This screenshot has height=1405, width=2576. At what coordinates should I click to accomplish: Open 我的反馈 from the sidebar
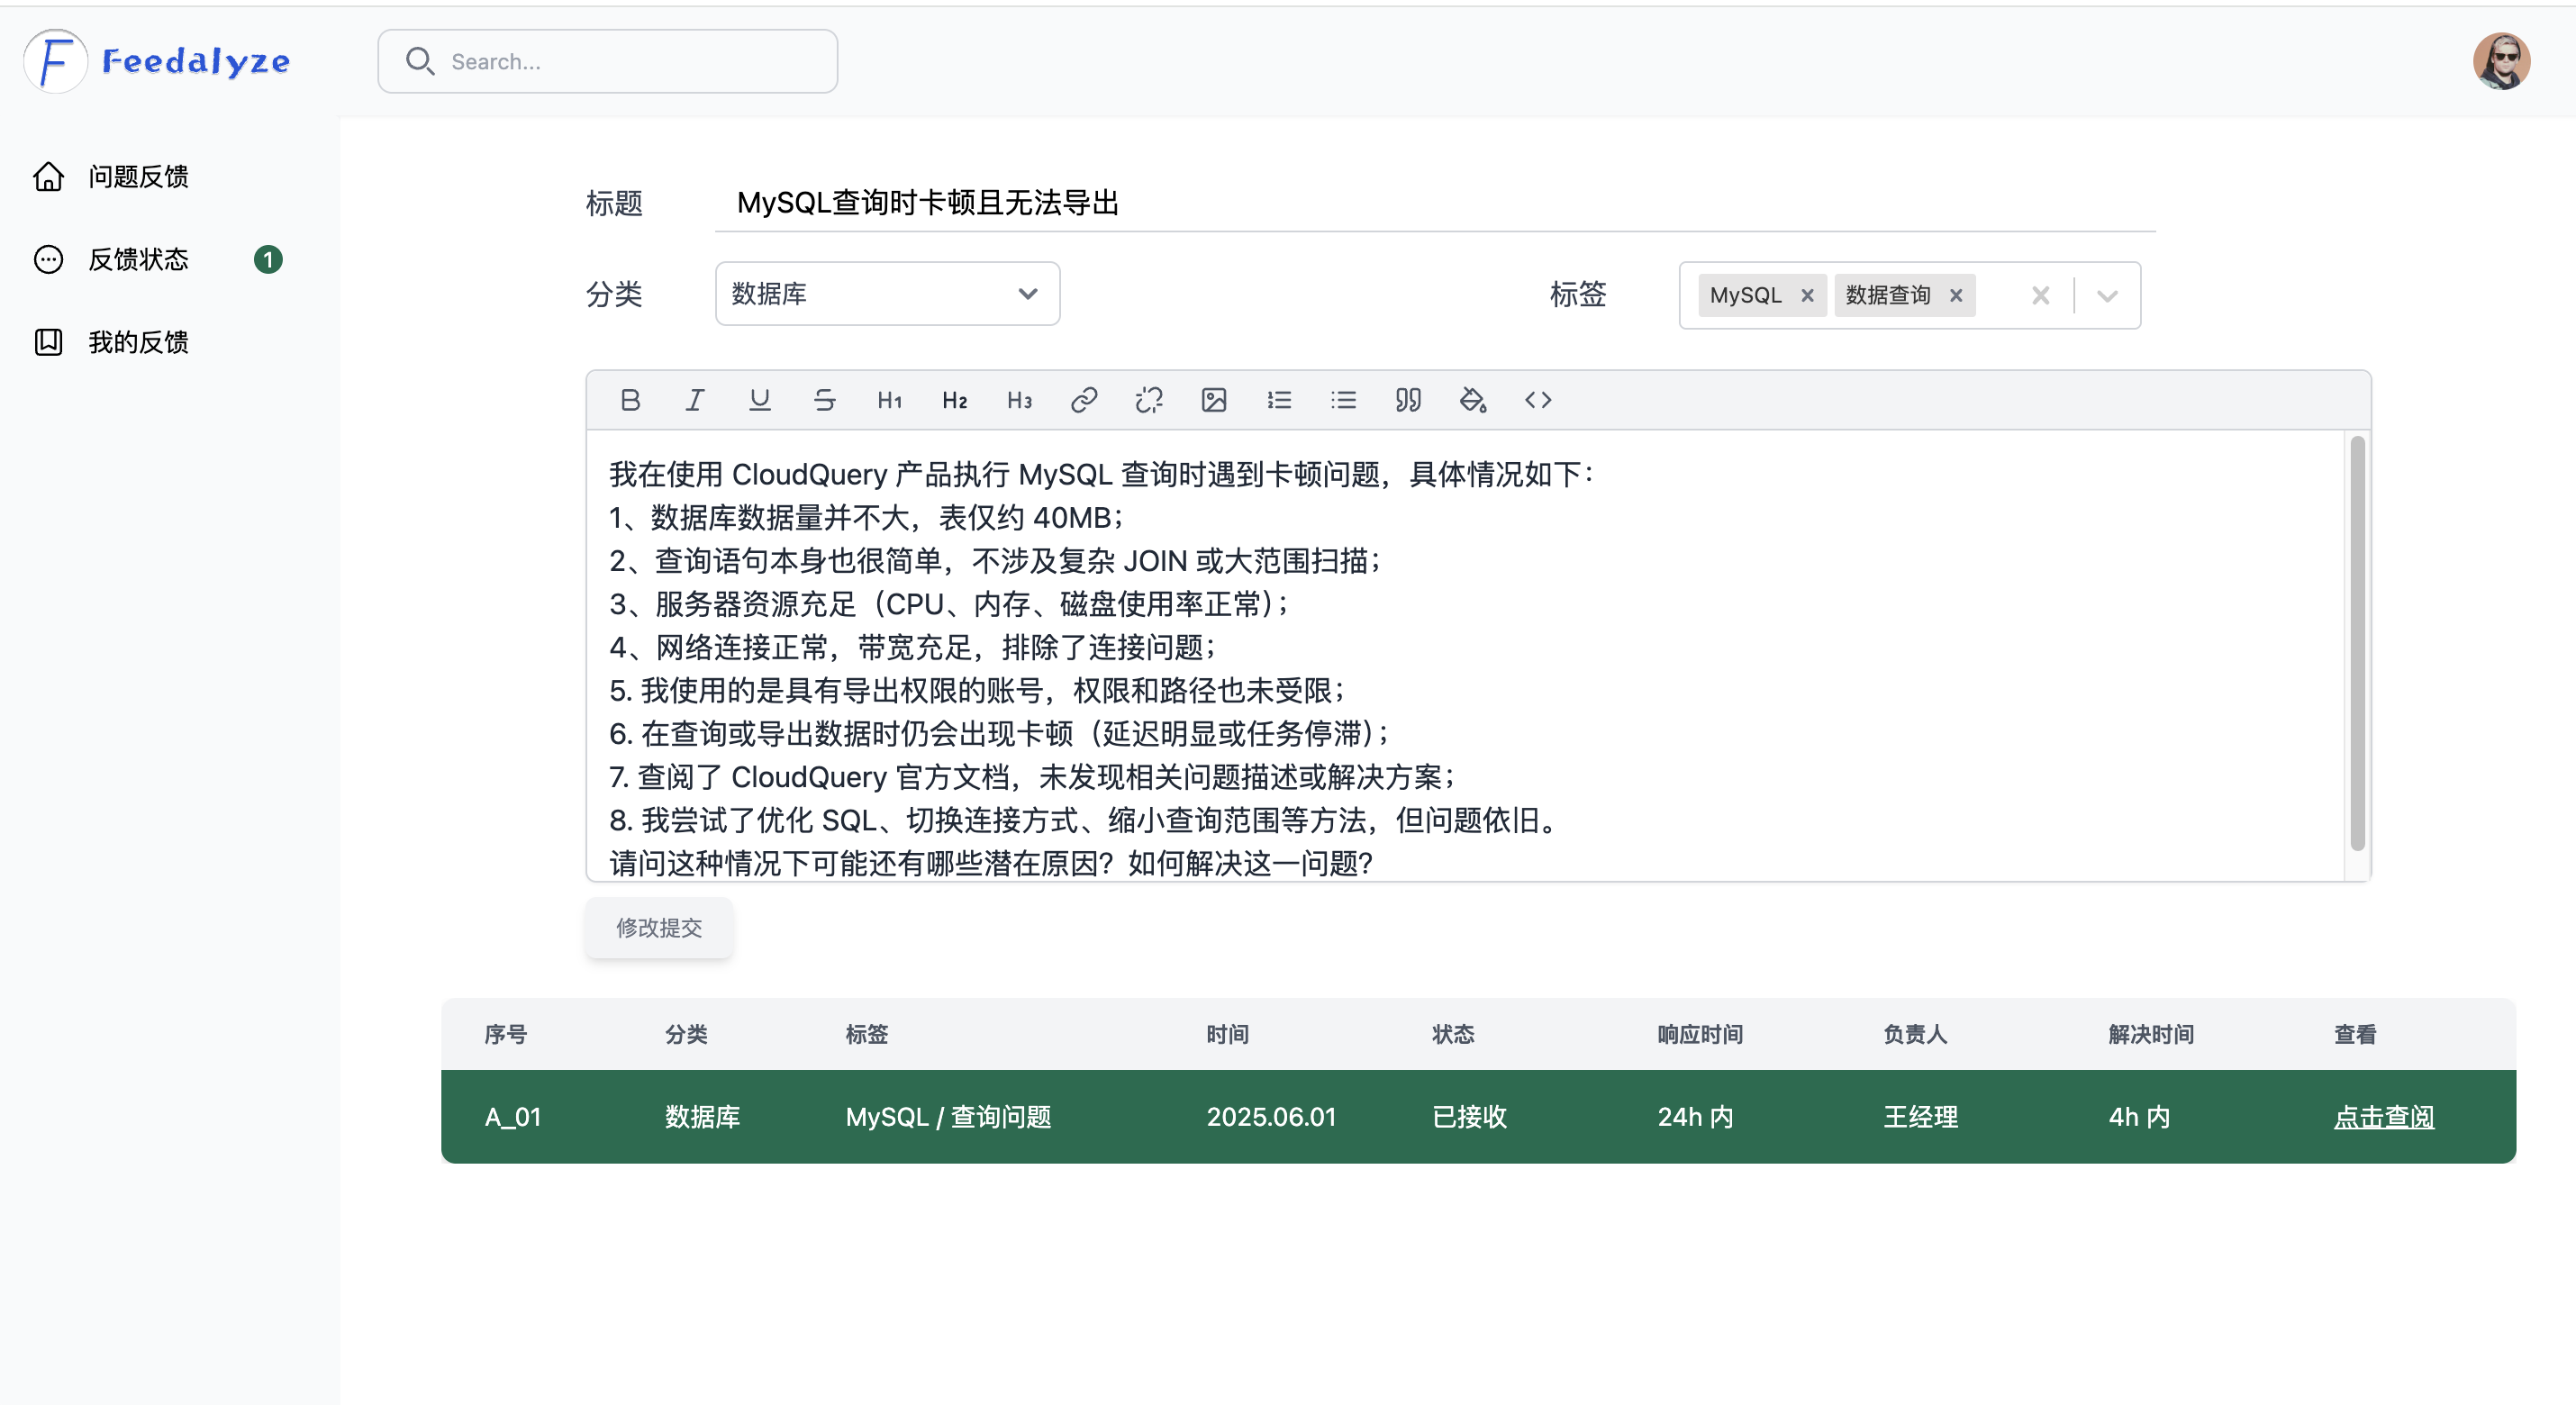click(138, 342)
